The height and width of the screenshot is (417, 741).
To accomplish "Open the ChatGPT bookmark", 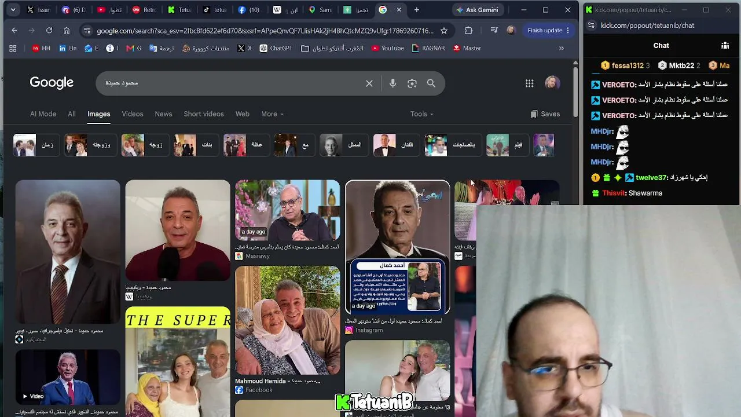I will pos(276,49).
